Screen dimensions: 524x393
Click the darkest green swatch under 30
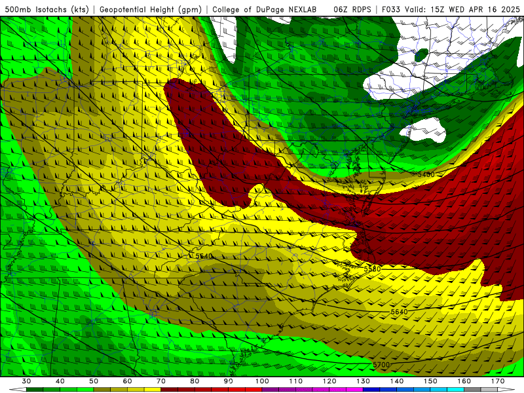[35, 390]
